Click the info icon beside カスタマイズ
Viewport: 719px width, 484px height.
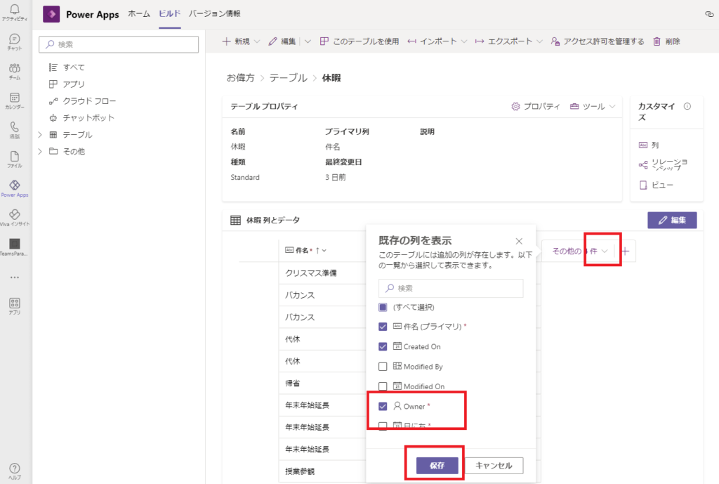687,107
